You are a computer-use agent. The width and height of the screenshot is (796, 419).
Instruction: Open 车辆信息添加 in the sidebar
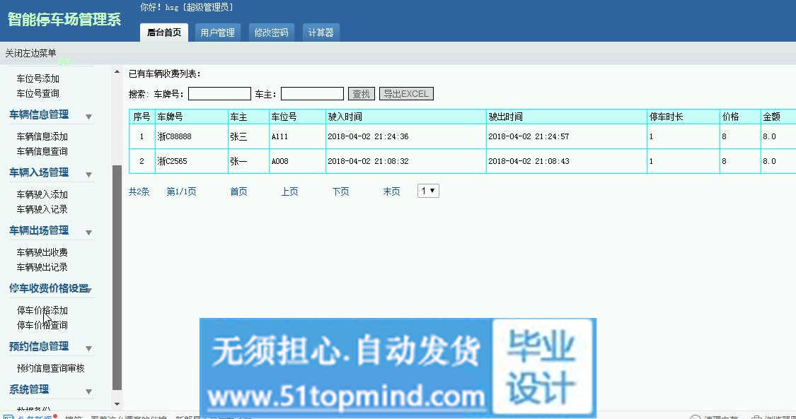coord(42,136)
